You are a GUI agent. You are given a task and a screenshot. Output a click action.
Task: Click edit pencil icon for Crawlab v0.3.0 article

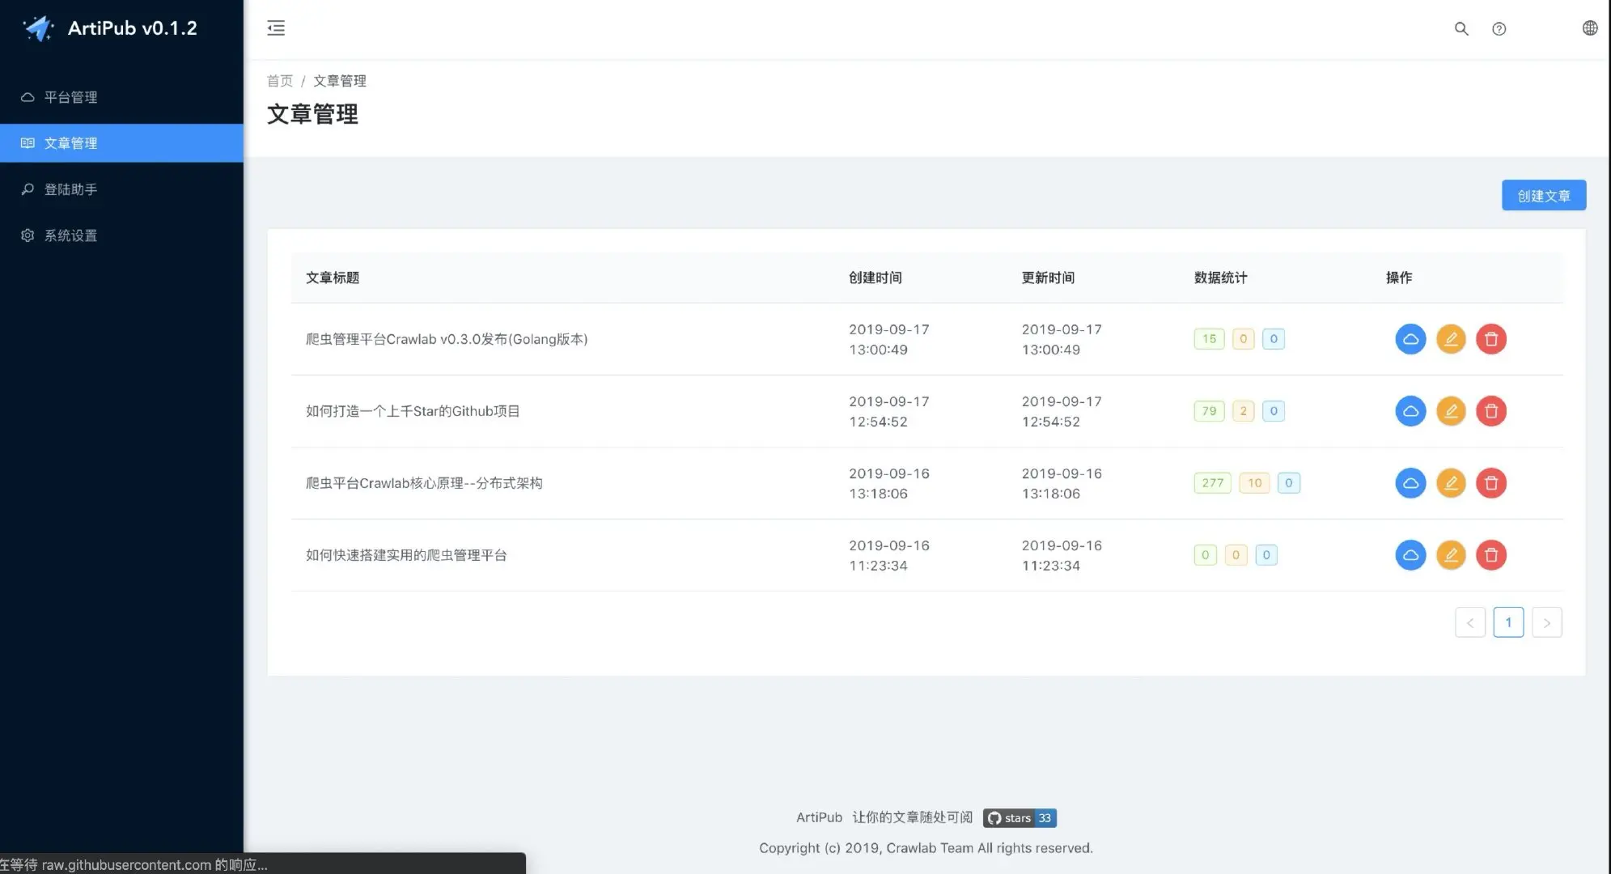click(x=1451, y=339)
